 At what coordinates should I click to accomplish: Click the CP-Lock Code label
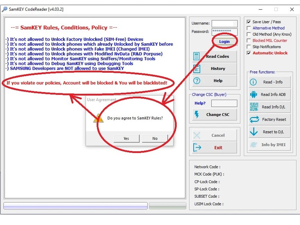pos(207,182)
